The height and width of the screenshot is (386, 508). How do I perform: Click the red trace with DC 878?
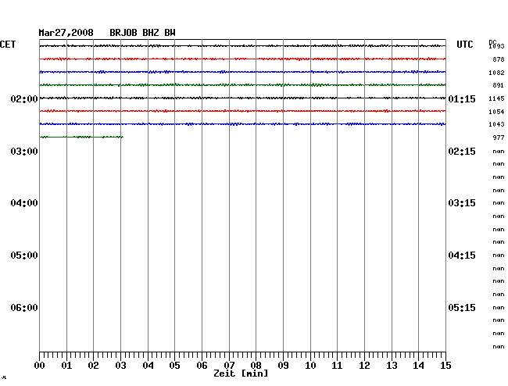point(242,59)
